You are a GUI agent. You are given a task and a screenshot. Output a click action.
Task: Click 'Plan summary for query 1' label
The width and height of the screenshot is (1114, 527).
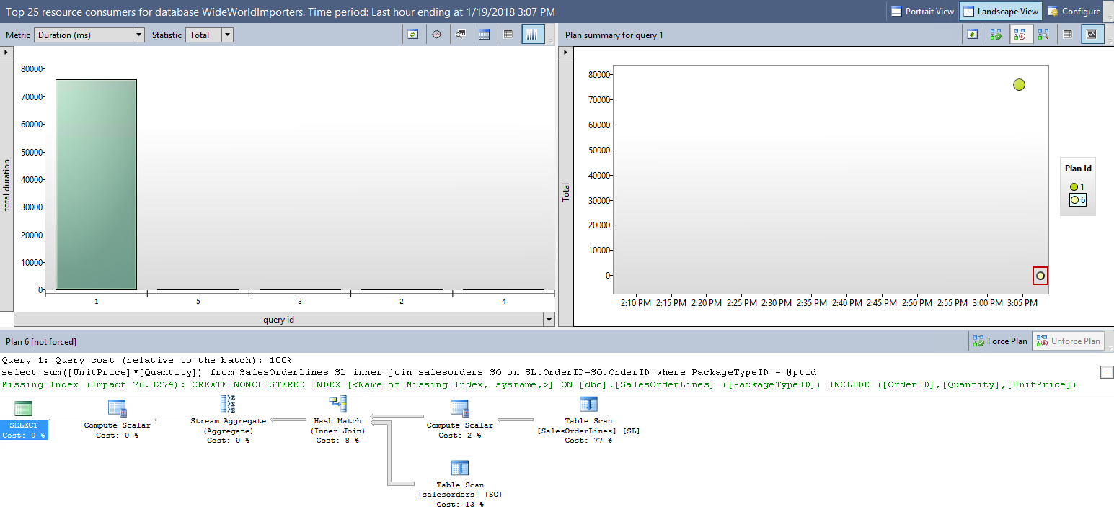[x=614, y=35]
